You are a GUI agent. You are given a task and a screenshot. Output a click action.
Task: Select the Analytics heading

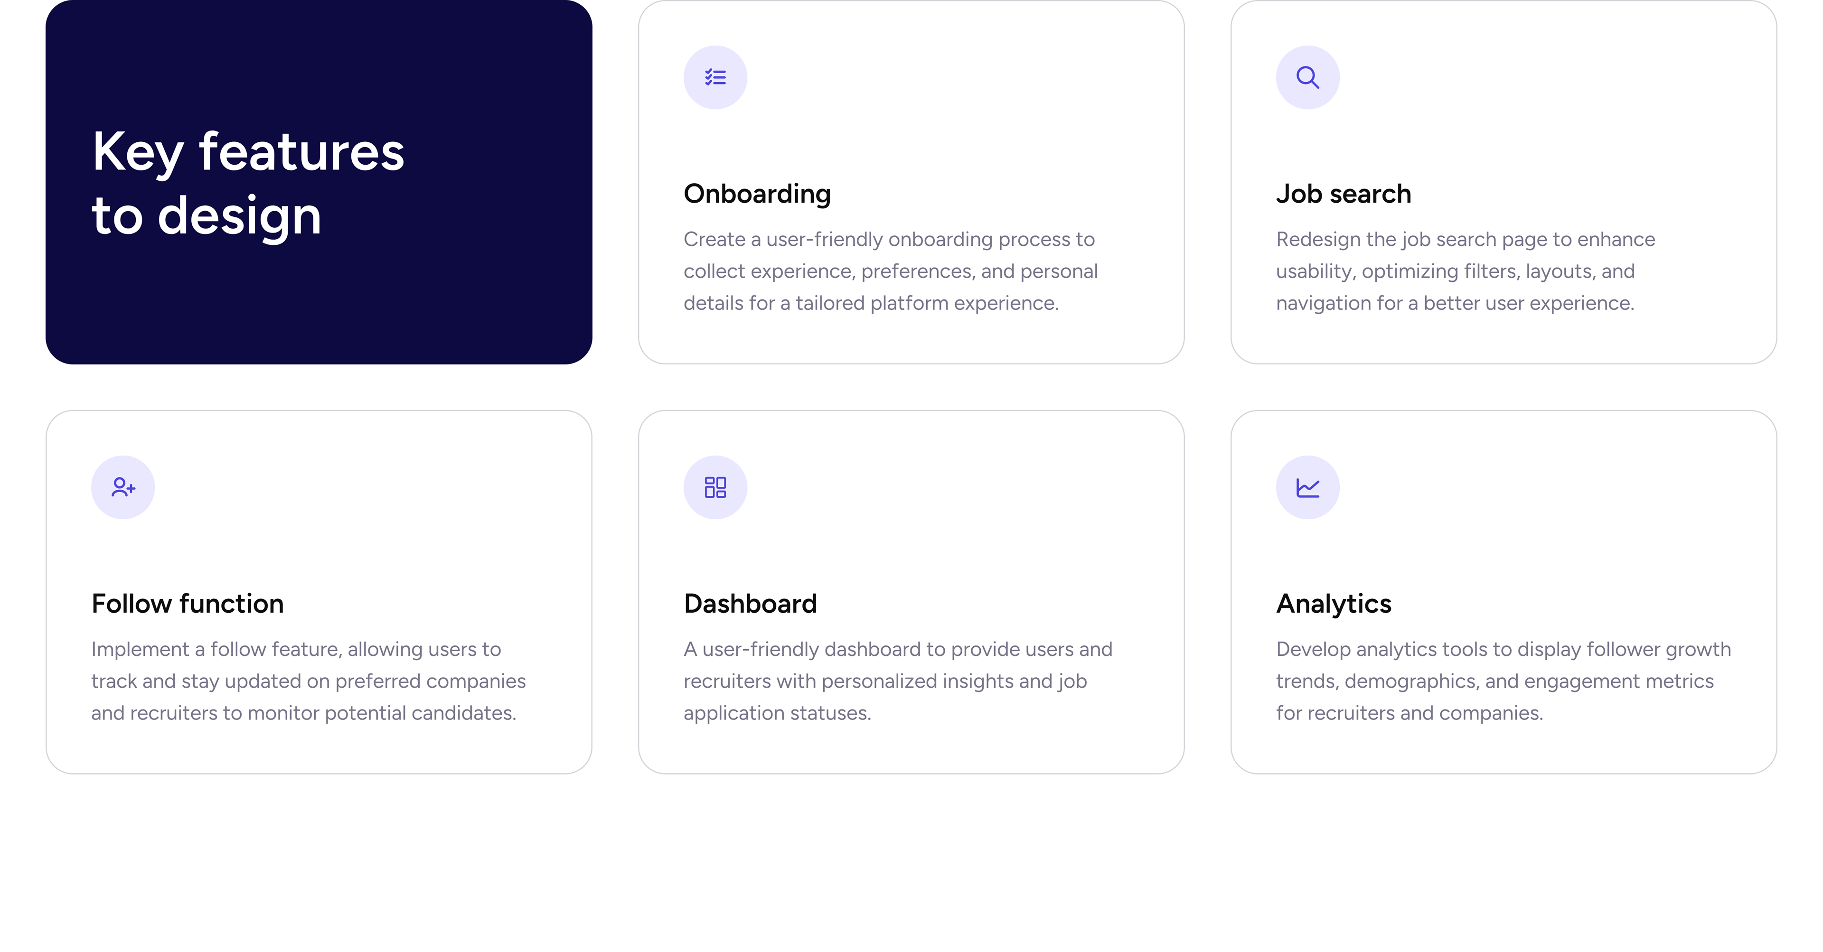pos(1333,603)
